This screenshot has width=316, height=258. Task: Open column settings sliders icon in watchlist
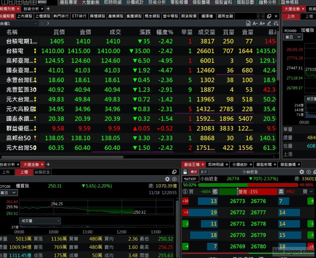276,23
